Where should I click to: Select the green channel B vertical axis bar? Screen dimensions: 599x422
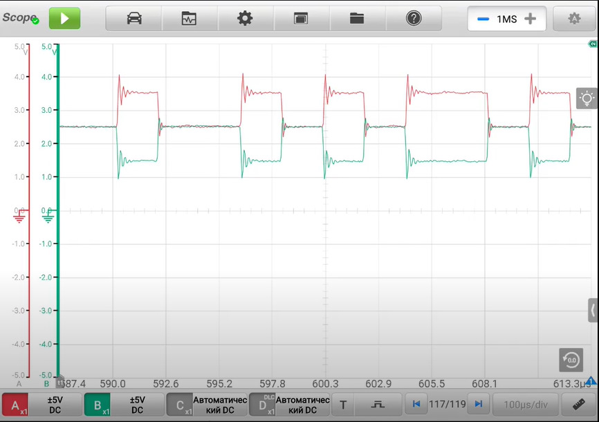pos(58,211)
